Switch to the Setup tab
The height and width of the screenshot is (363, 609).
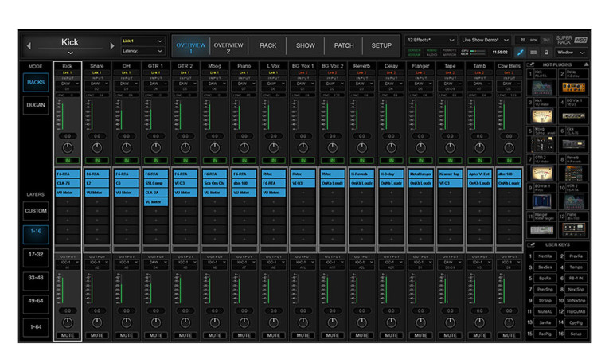point(381,46)
